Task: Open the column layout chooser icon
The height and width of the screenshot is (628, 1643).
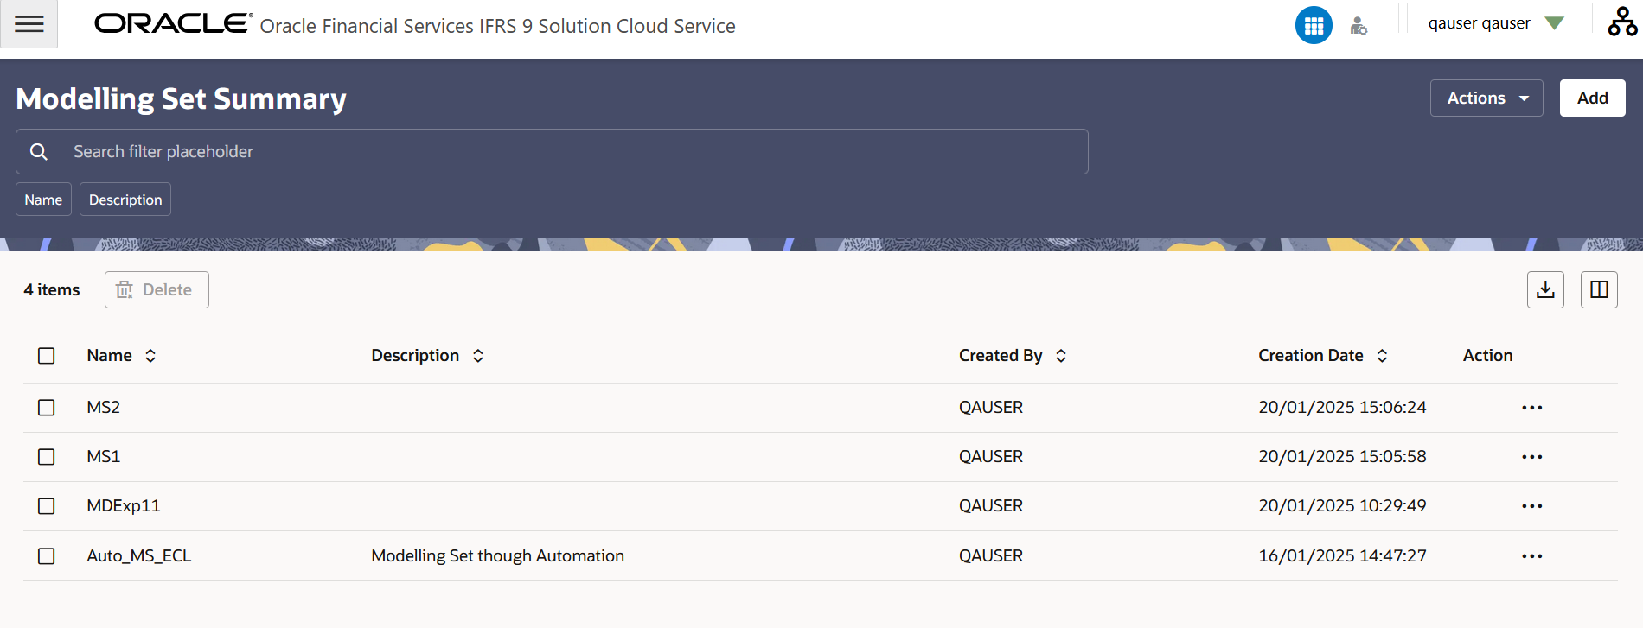Action: coord(1599,289)
